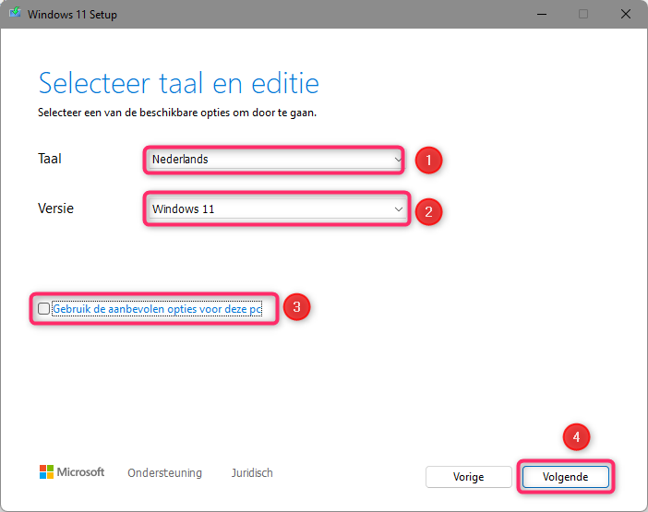Click the 'Versie' label

55,208
